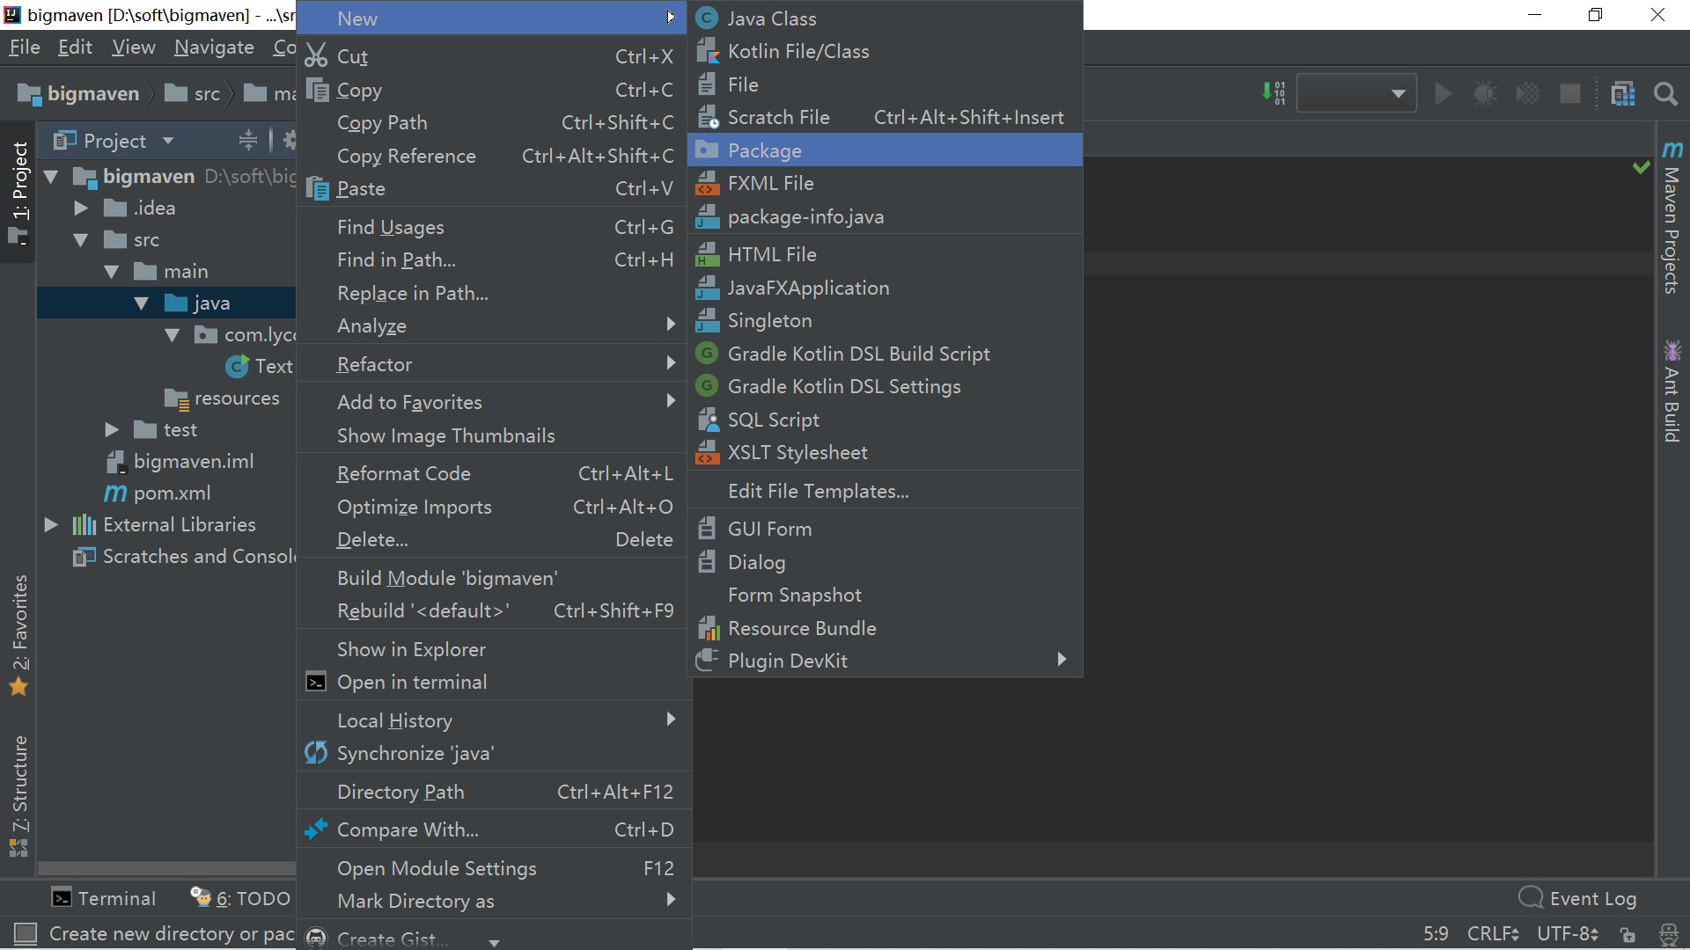Click the UTF-8 encoding selector
This screenshot has width=1690, height=950.
point(1567,933)
